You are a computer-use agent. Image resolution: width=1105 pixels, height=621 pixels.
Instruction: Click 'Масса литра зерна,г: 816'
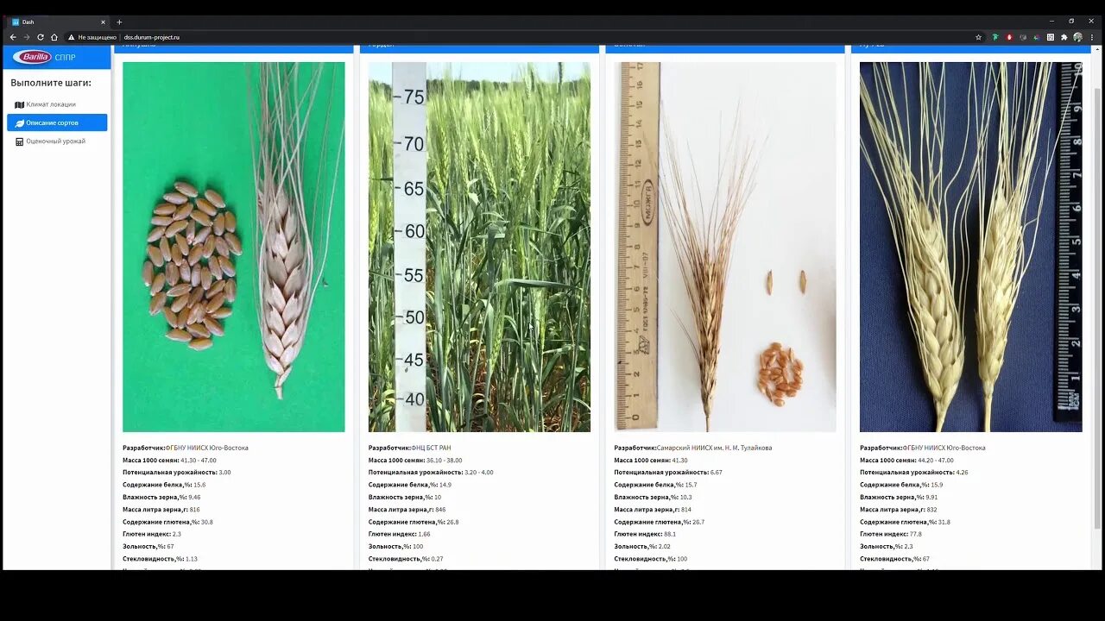click(x=161, y=510)
